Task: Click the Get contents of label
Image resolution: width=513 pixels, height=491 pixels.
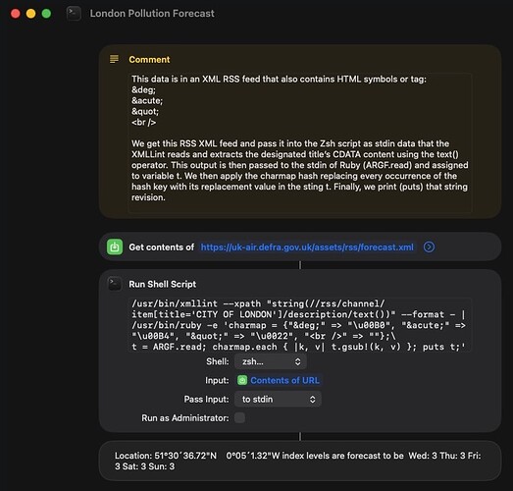Action: tap(161, 247)
